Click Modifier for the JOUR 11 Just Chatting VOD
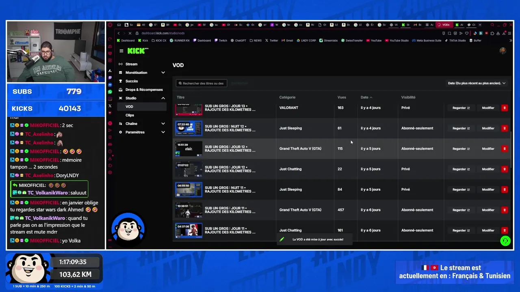The image size is (520, 292). pyautogui.click(x=488, y=230)
